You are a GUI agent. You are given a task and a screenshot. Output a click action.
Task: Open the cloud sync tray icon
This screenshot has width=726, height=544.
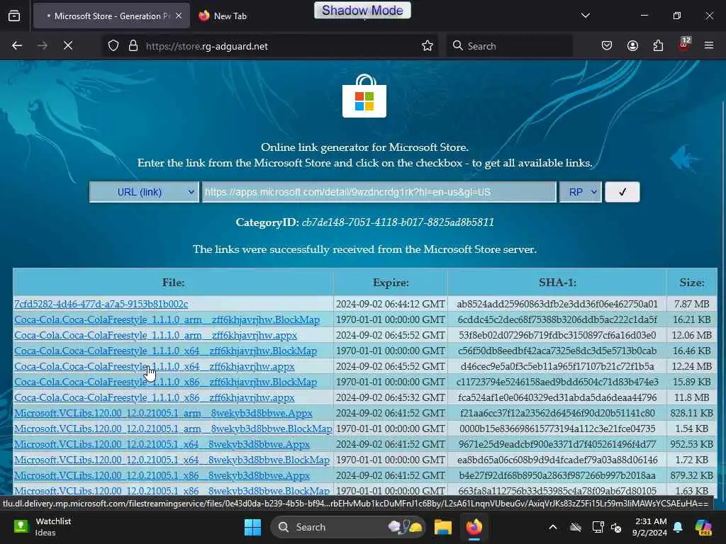576,527
